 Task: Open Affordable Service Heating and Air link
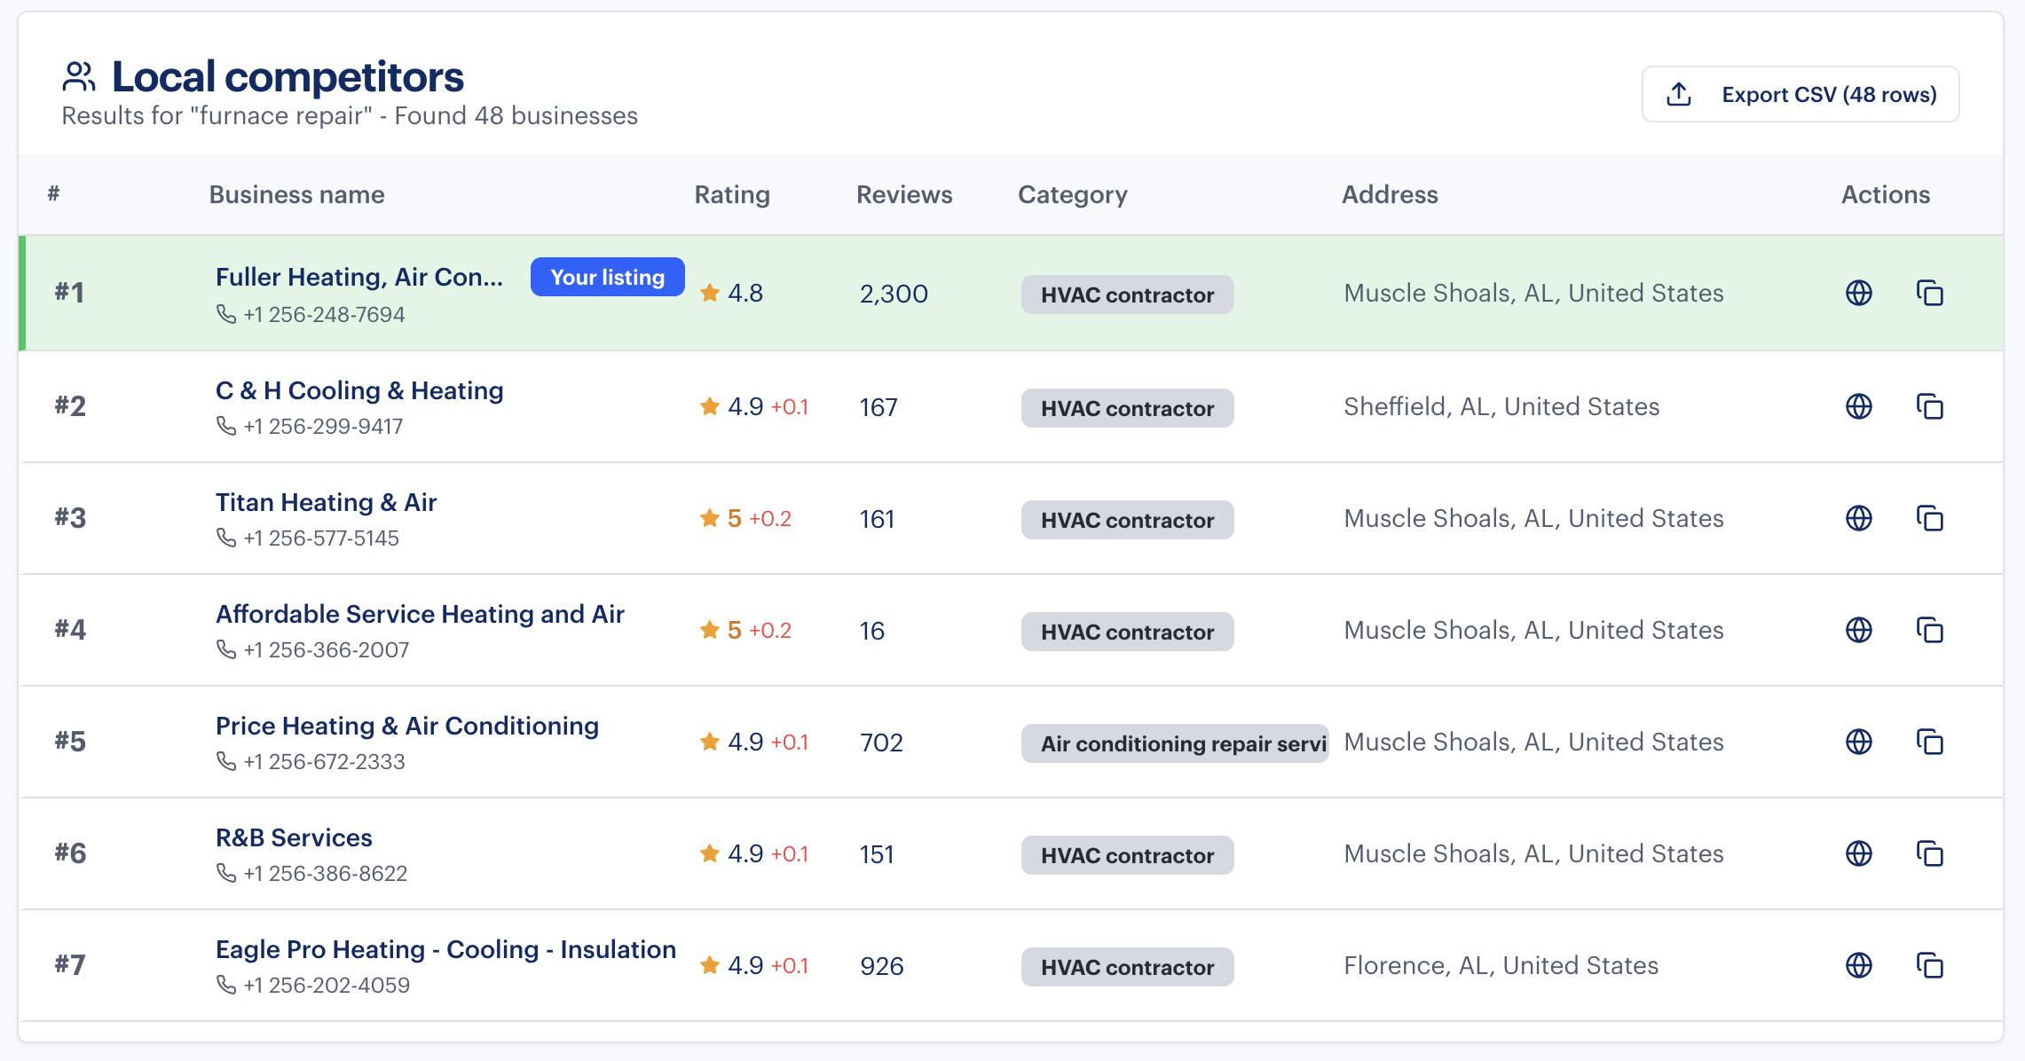421,614
